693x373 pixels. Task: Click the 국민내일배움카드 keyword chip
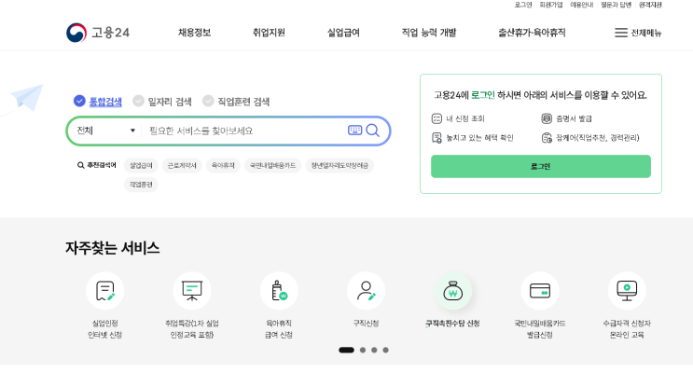[272, 165]
